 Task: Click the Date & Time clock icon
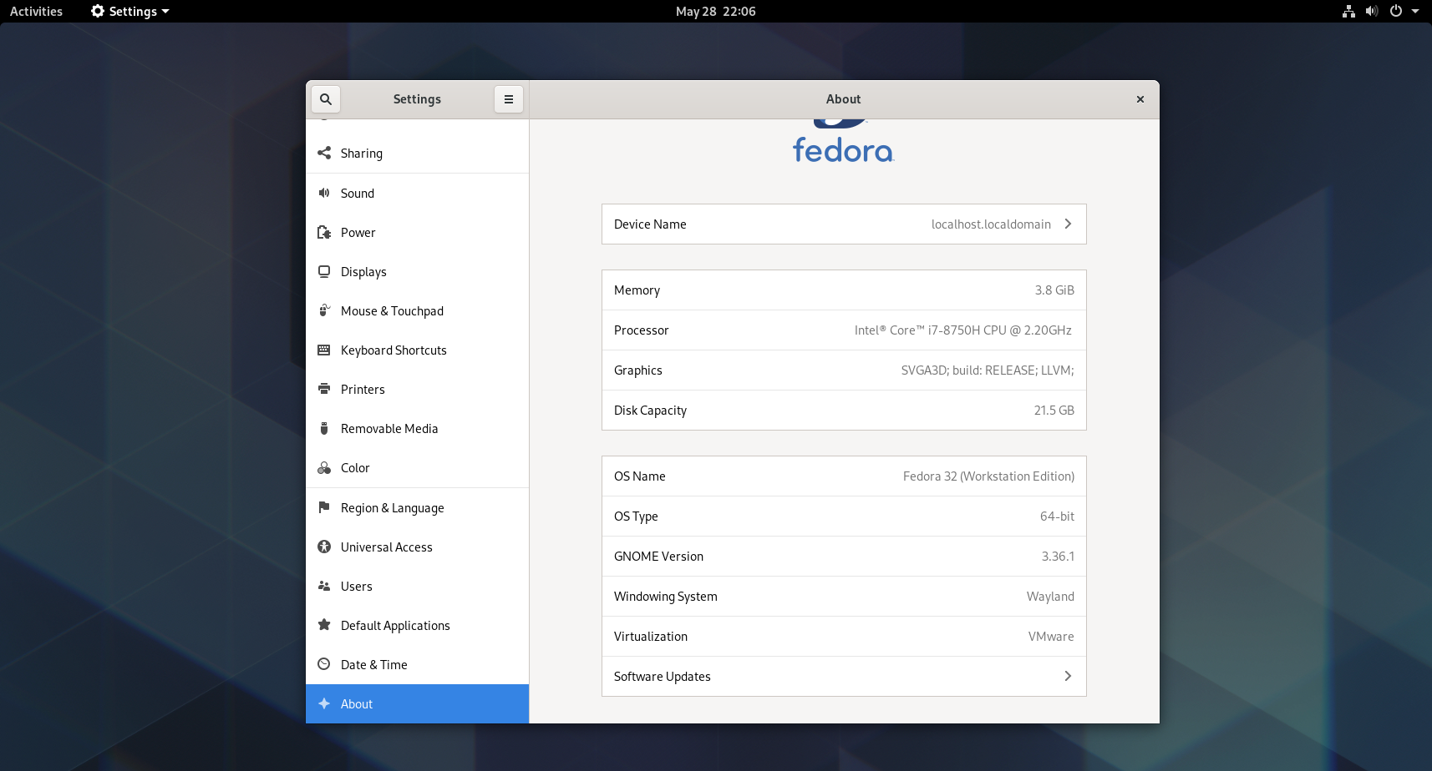point(324,664)
